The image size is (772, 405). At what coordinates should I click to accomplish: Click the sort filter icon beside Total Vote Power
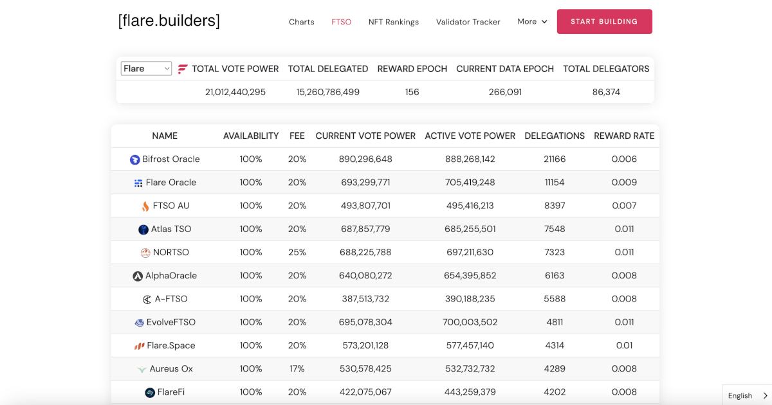click(183, 68)
